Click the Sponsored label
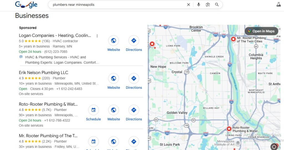The height and width of the screenshot is (150, 284). click(x=28, y=28)
